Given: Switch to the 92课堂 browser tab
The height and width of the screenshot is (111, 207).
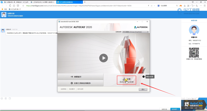Looking at the screenshot, I should click(x=16, y=2).
